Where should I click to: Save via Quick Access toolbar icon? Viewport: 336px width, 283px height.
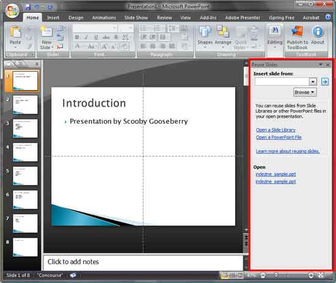pos(27,7)
